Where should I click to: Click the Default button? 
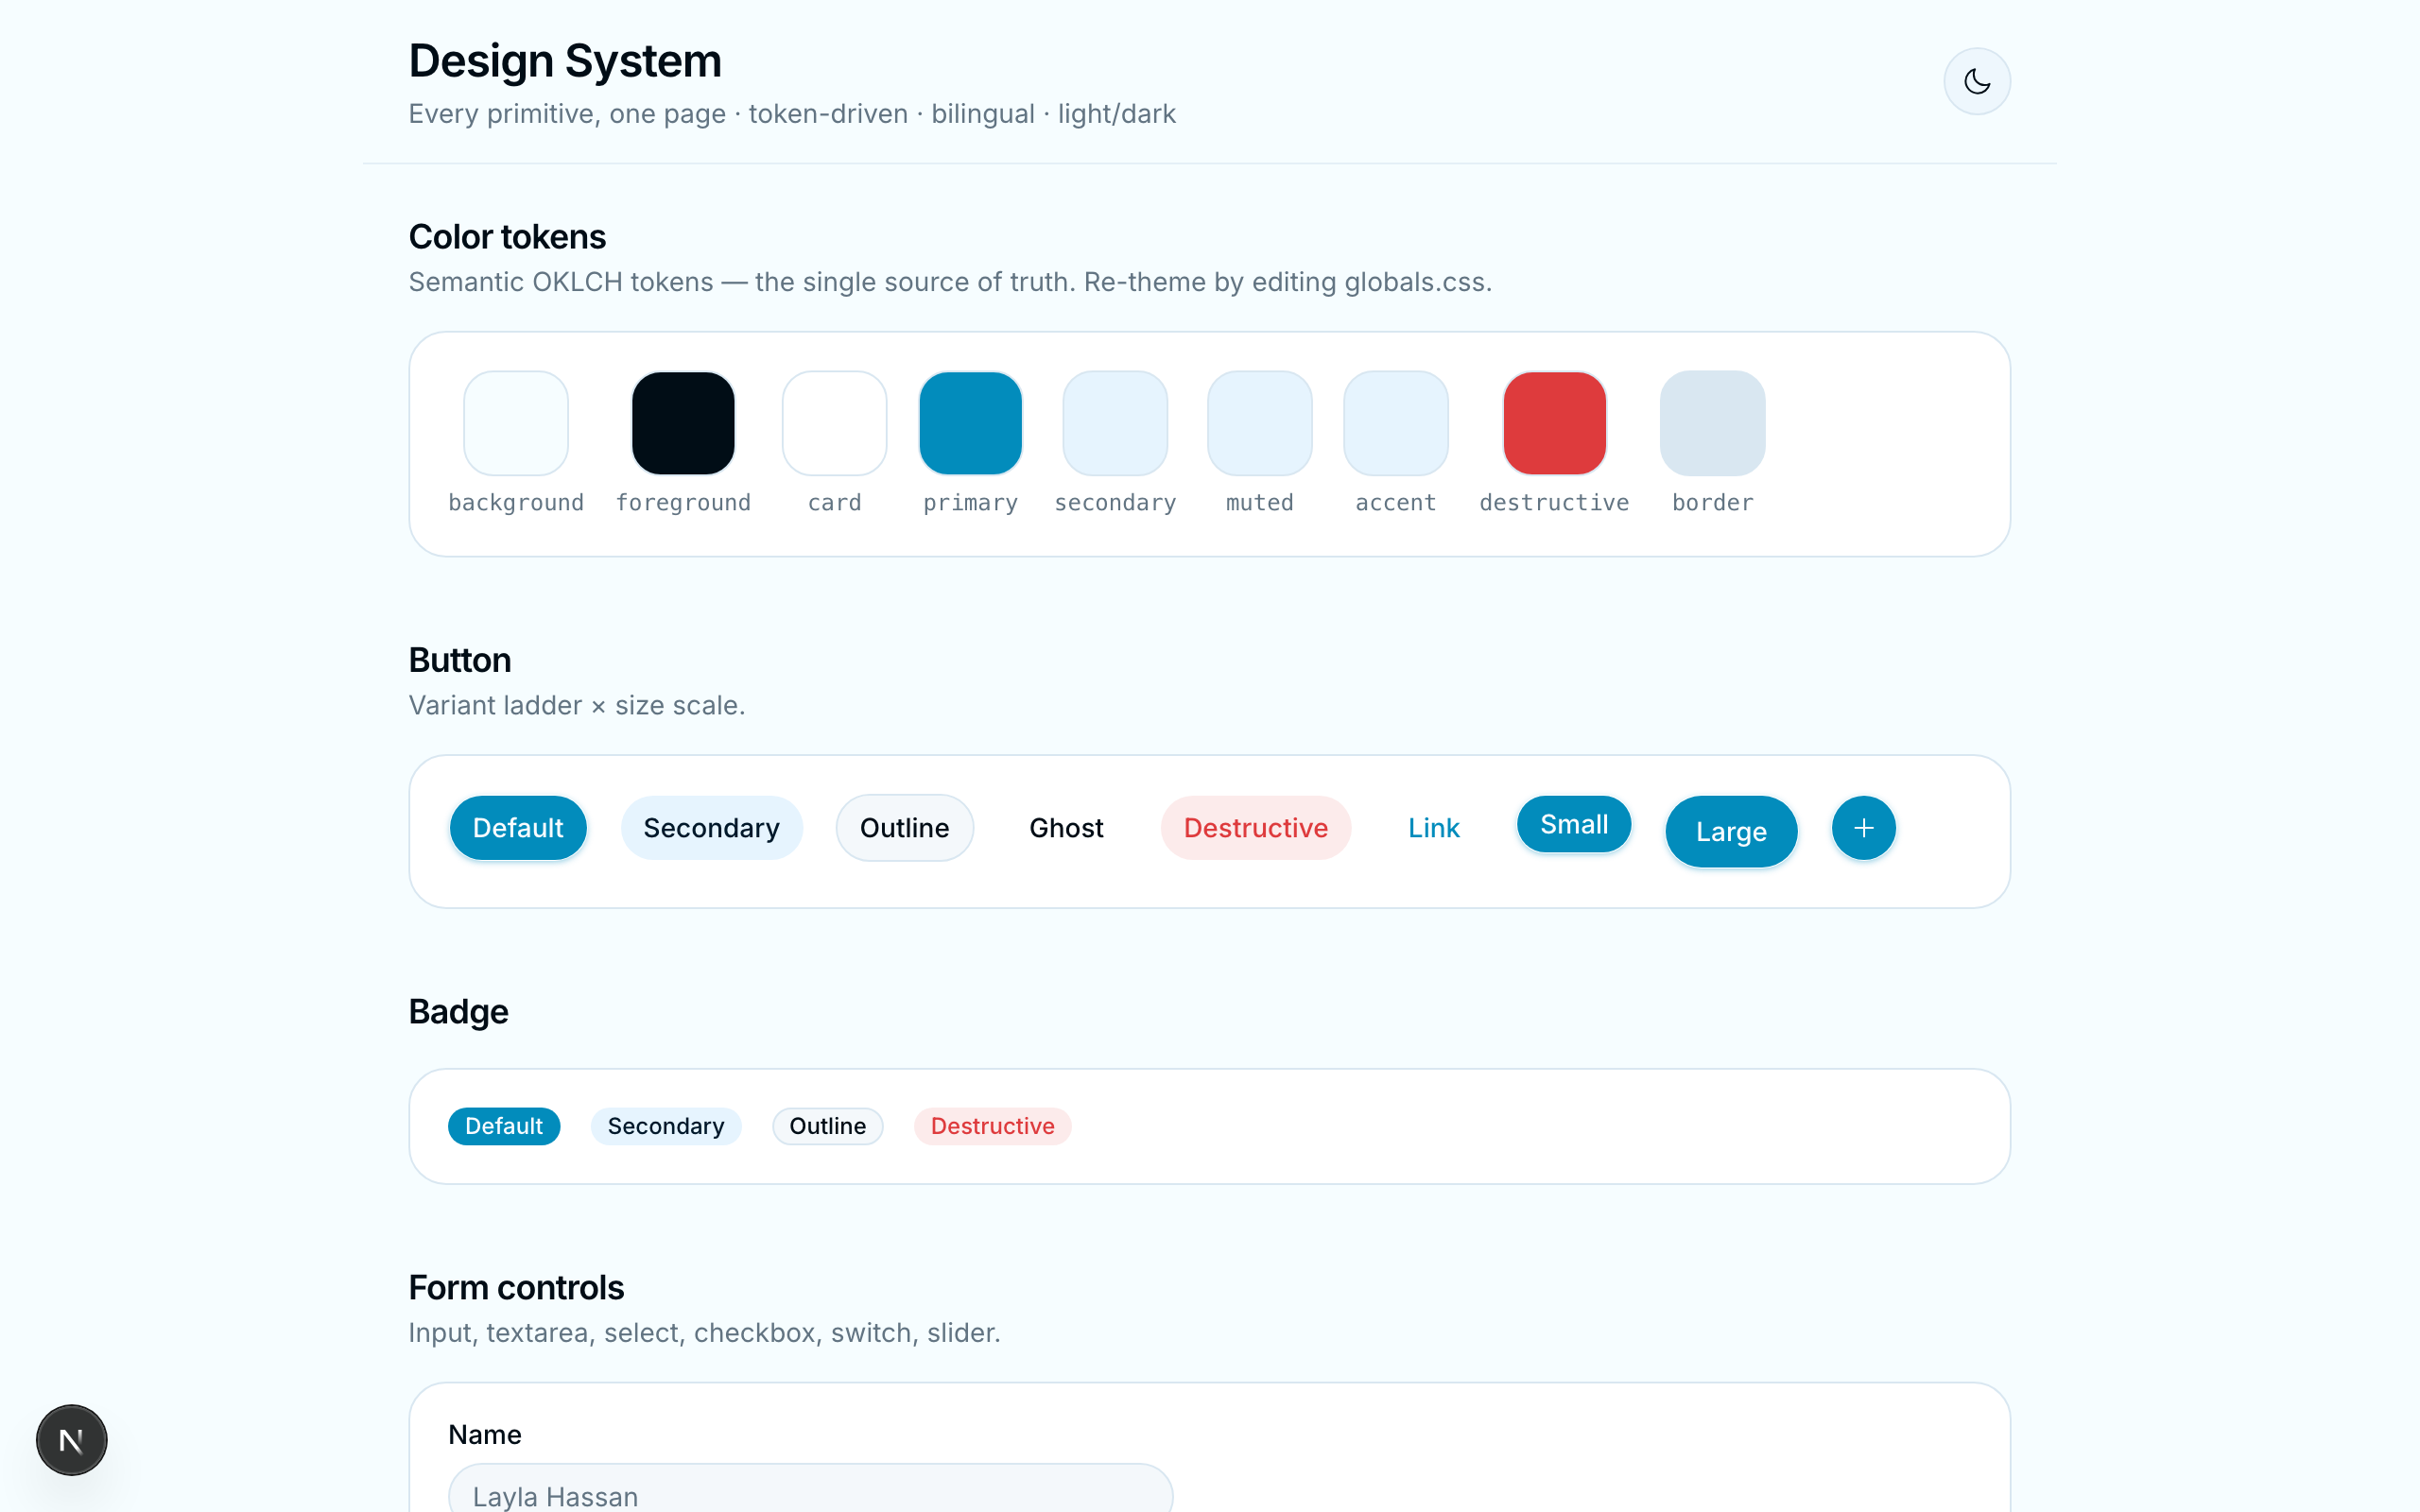click(518, 828)
